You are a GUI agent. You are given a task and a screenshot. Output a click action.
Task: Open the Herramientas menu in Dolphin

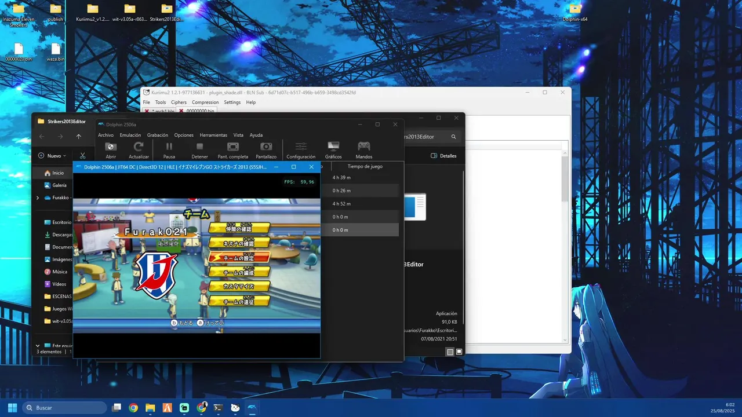(213, 135)
